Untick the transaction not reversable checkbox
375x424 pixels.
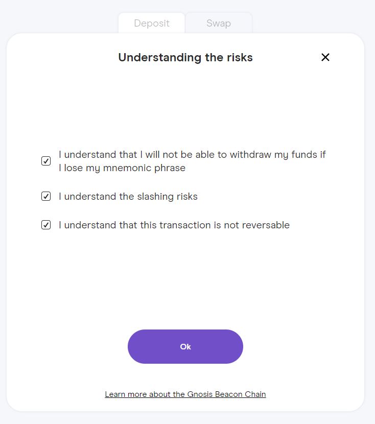[x=46, y=225]
